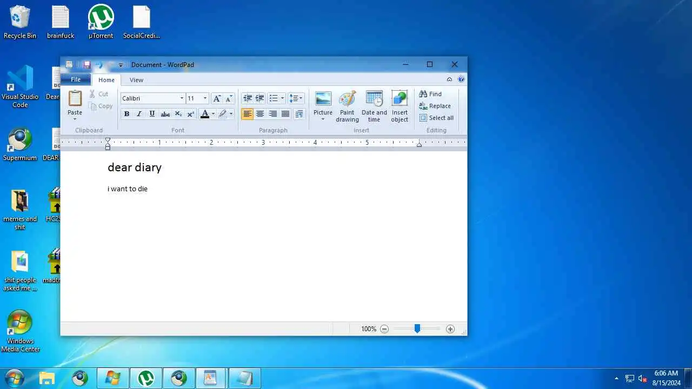Click Undo in the quick access toolbar
Image resolution: width=692 pixels, height=389 pixels.
click(99, 65)
